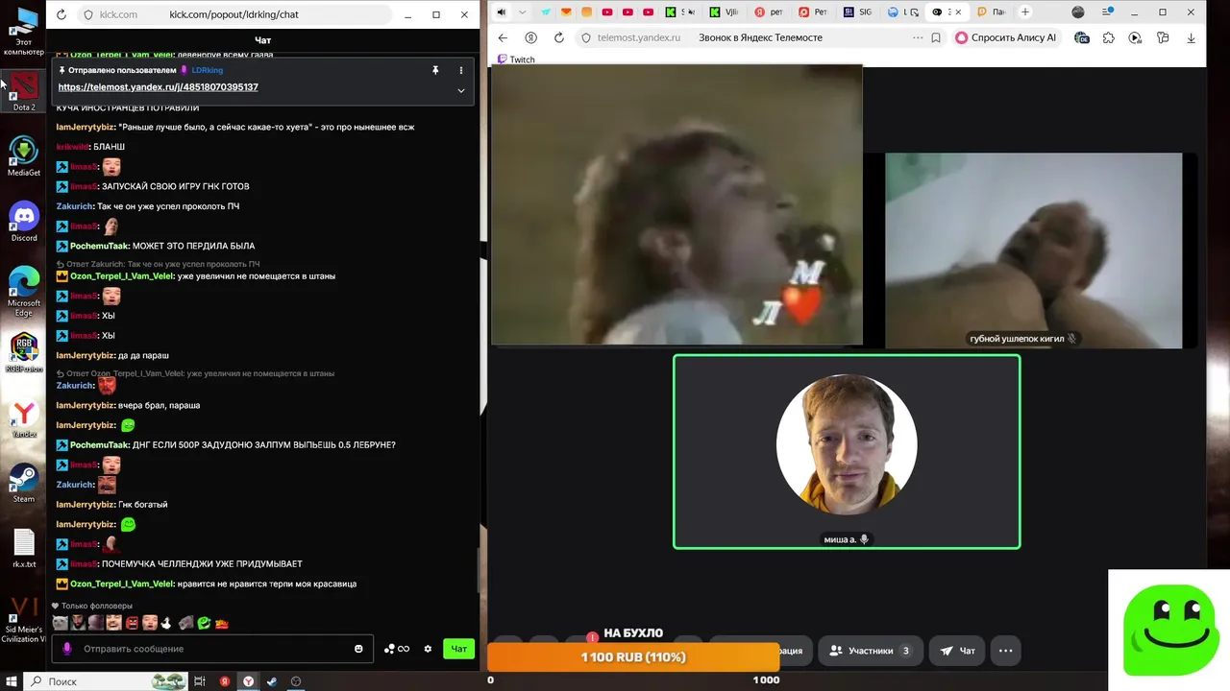Image resolution: width=1230 pixels, height=691 pixels.
Task: Open the Steam desktop shortcut
Action: [x=24, y=483]
